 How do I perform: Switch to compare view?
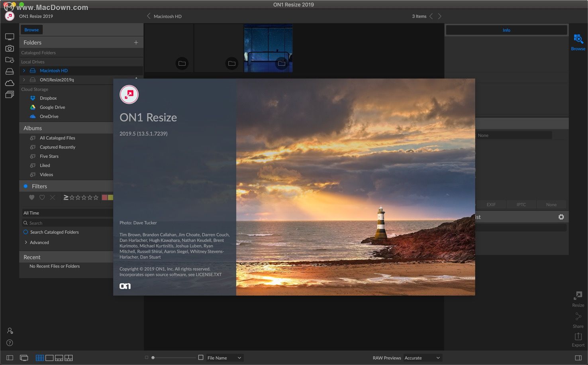[69, 358]
